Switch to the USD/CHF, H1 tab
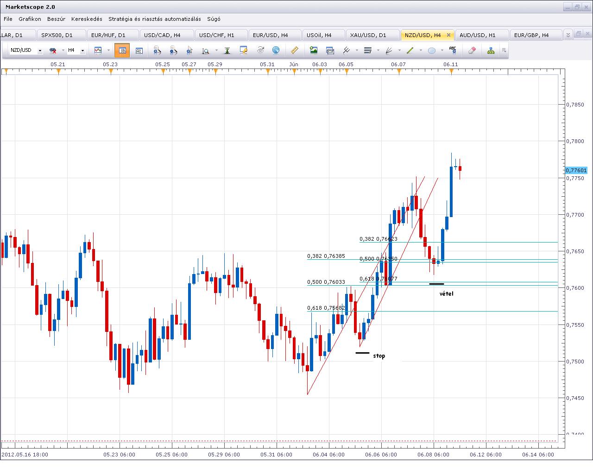 click(x=221, y=35)
